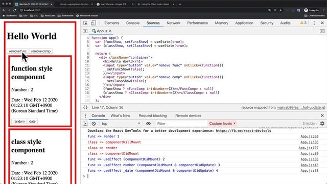Go back in browser history
The image size is (327, 184).
[4, 10]
